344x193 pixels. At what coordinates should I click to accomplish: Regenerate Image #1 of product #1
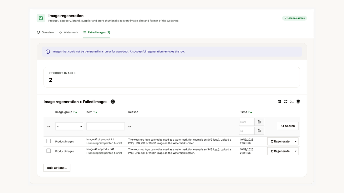click(280, 141)
